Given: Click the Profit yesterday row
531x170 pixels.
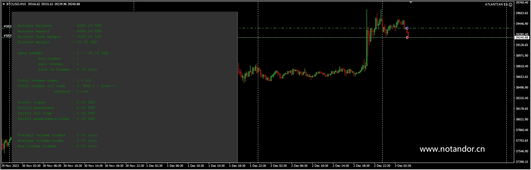Looking at the screenshot, I should click(x=56, y=108).
